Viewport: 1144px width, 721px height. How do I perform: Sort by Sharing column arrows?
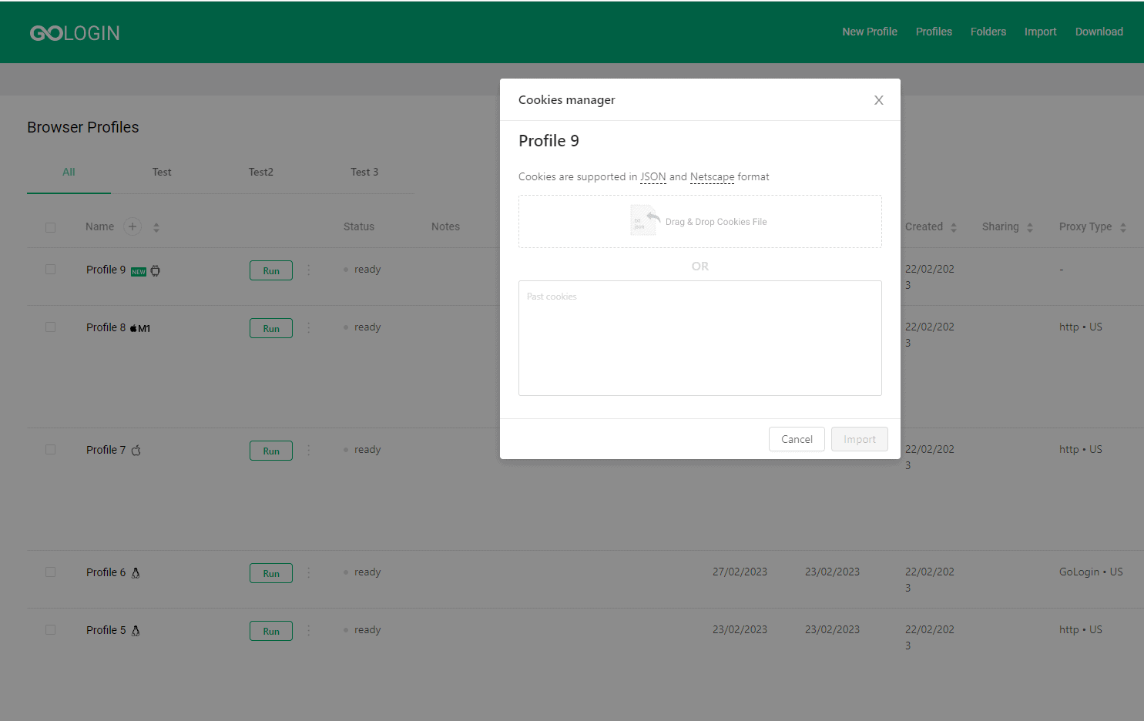[x=1030, y=227]
